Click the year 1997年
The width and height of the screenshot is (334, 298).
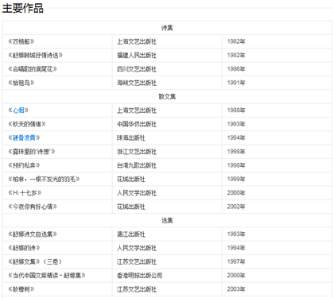[236, 261]
